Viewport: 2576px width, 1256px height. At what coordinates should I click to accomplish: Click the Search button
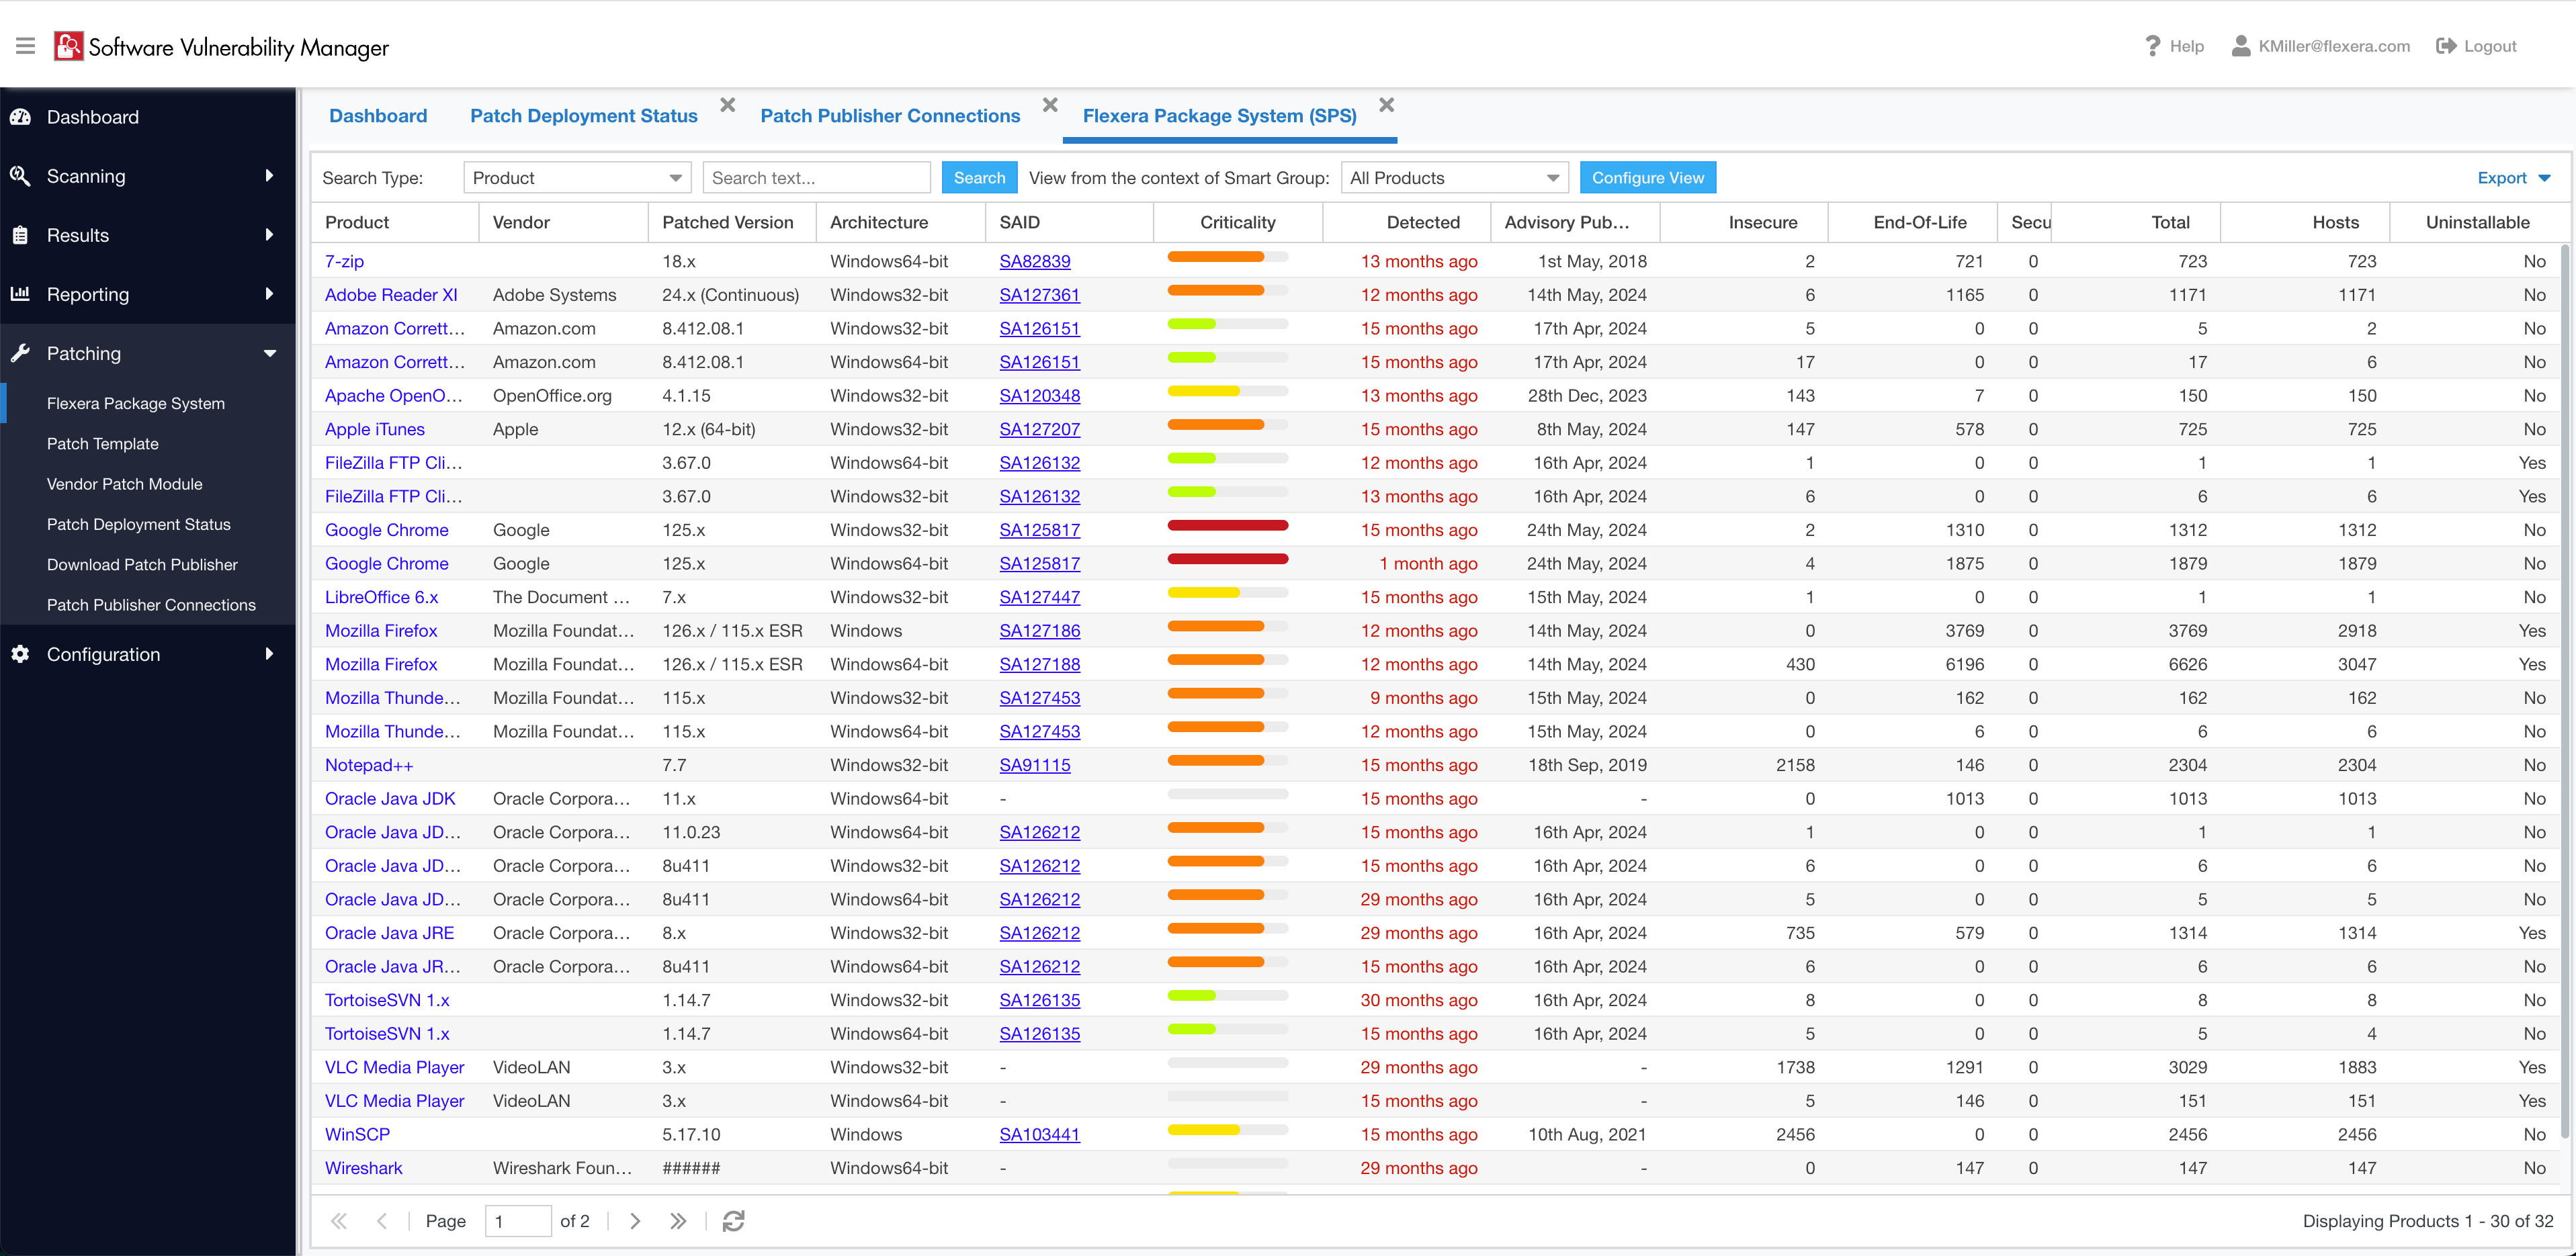pos(979,177)
